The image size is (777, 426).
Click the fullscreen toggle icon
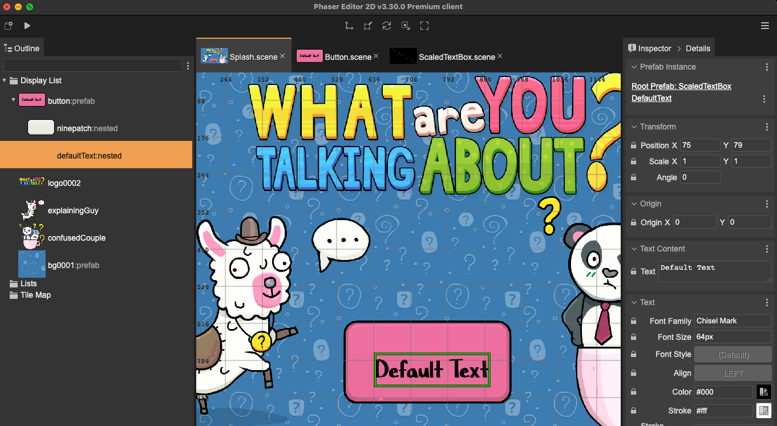pos(424,26)
